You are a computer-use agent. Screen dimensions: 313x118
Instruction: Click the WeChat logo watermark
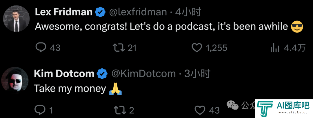click(232, 105)
